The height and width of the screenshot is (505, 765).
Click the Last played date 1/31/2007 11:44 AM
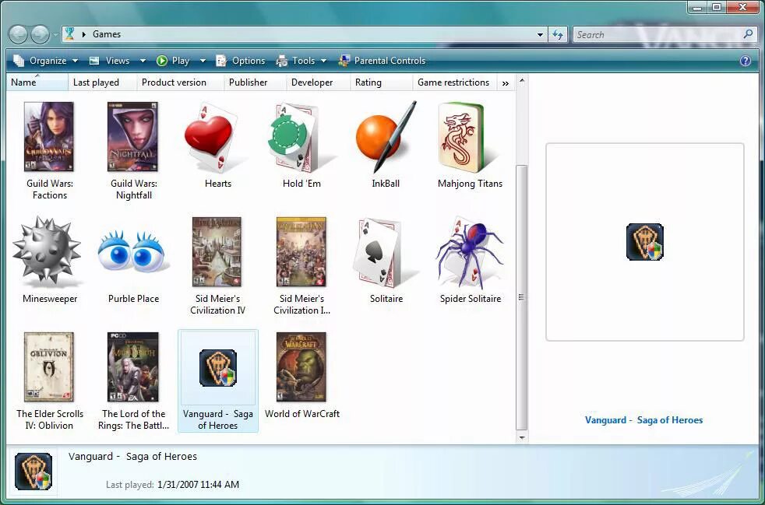point(198,485)
